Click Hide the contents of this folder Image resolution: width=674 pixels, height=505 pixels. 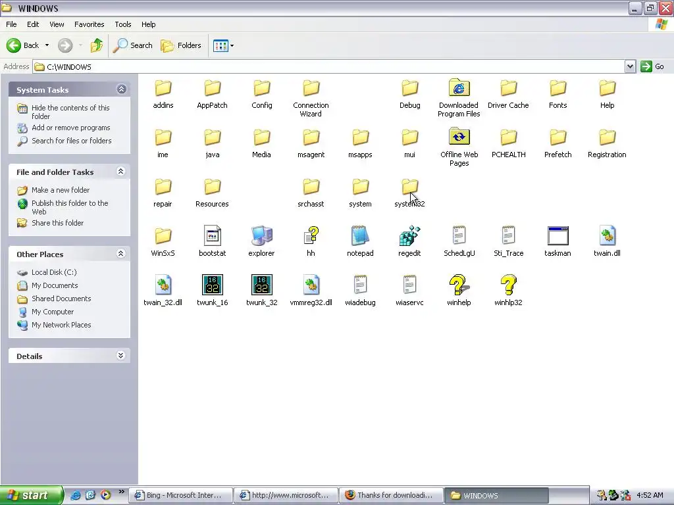(70, 112)
